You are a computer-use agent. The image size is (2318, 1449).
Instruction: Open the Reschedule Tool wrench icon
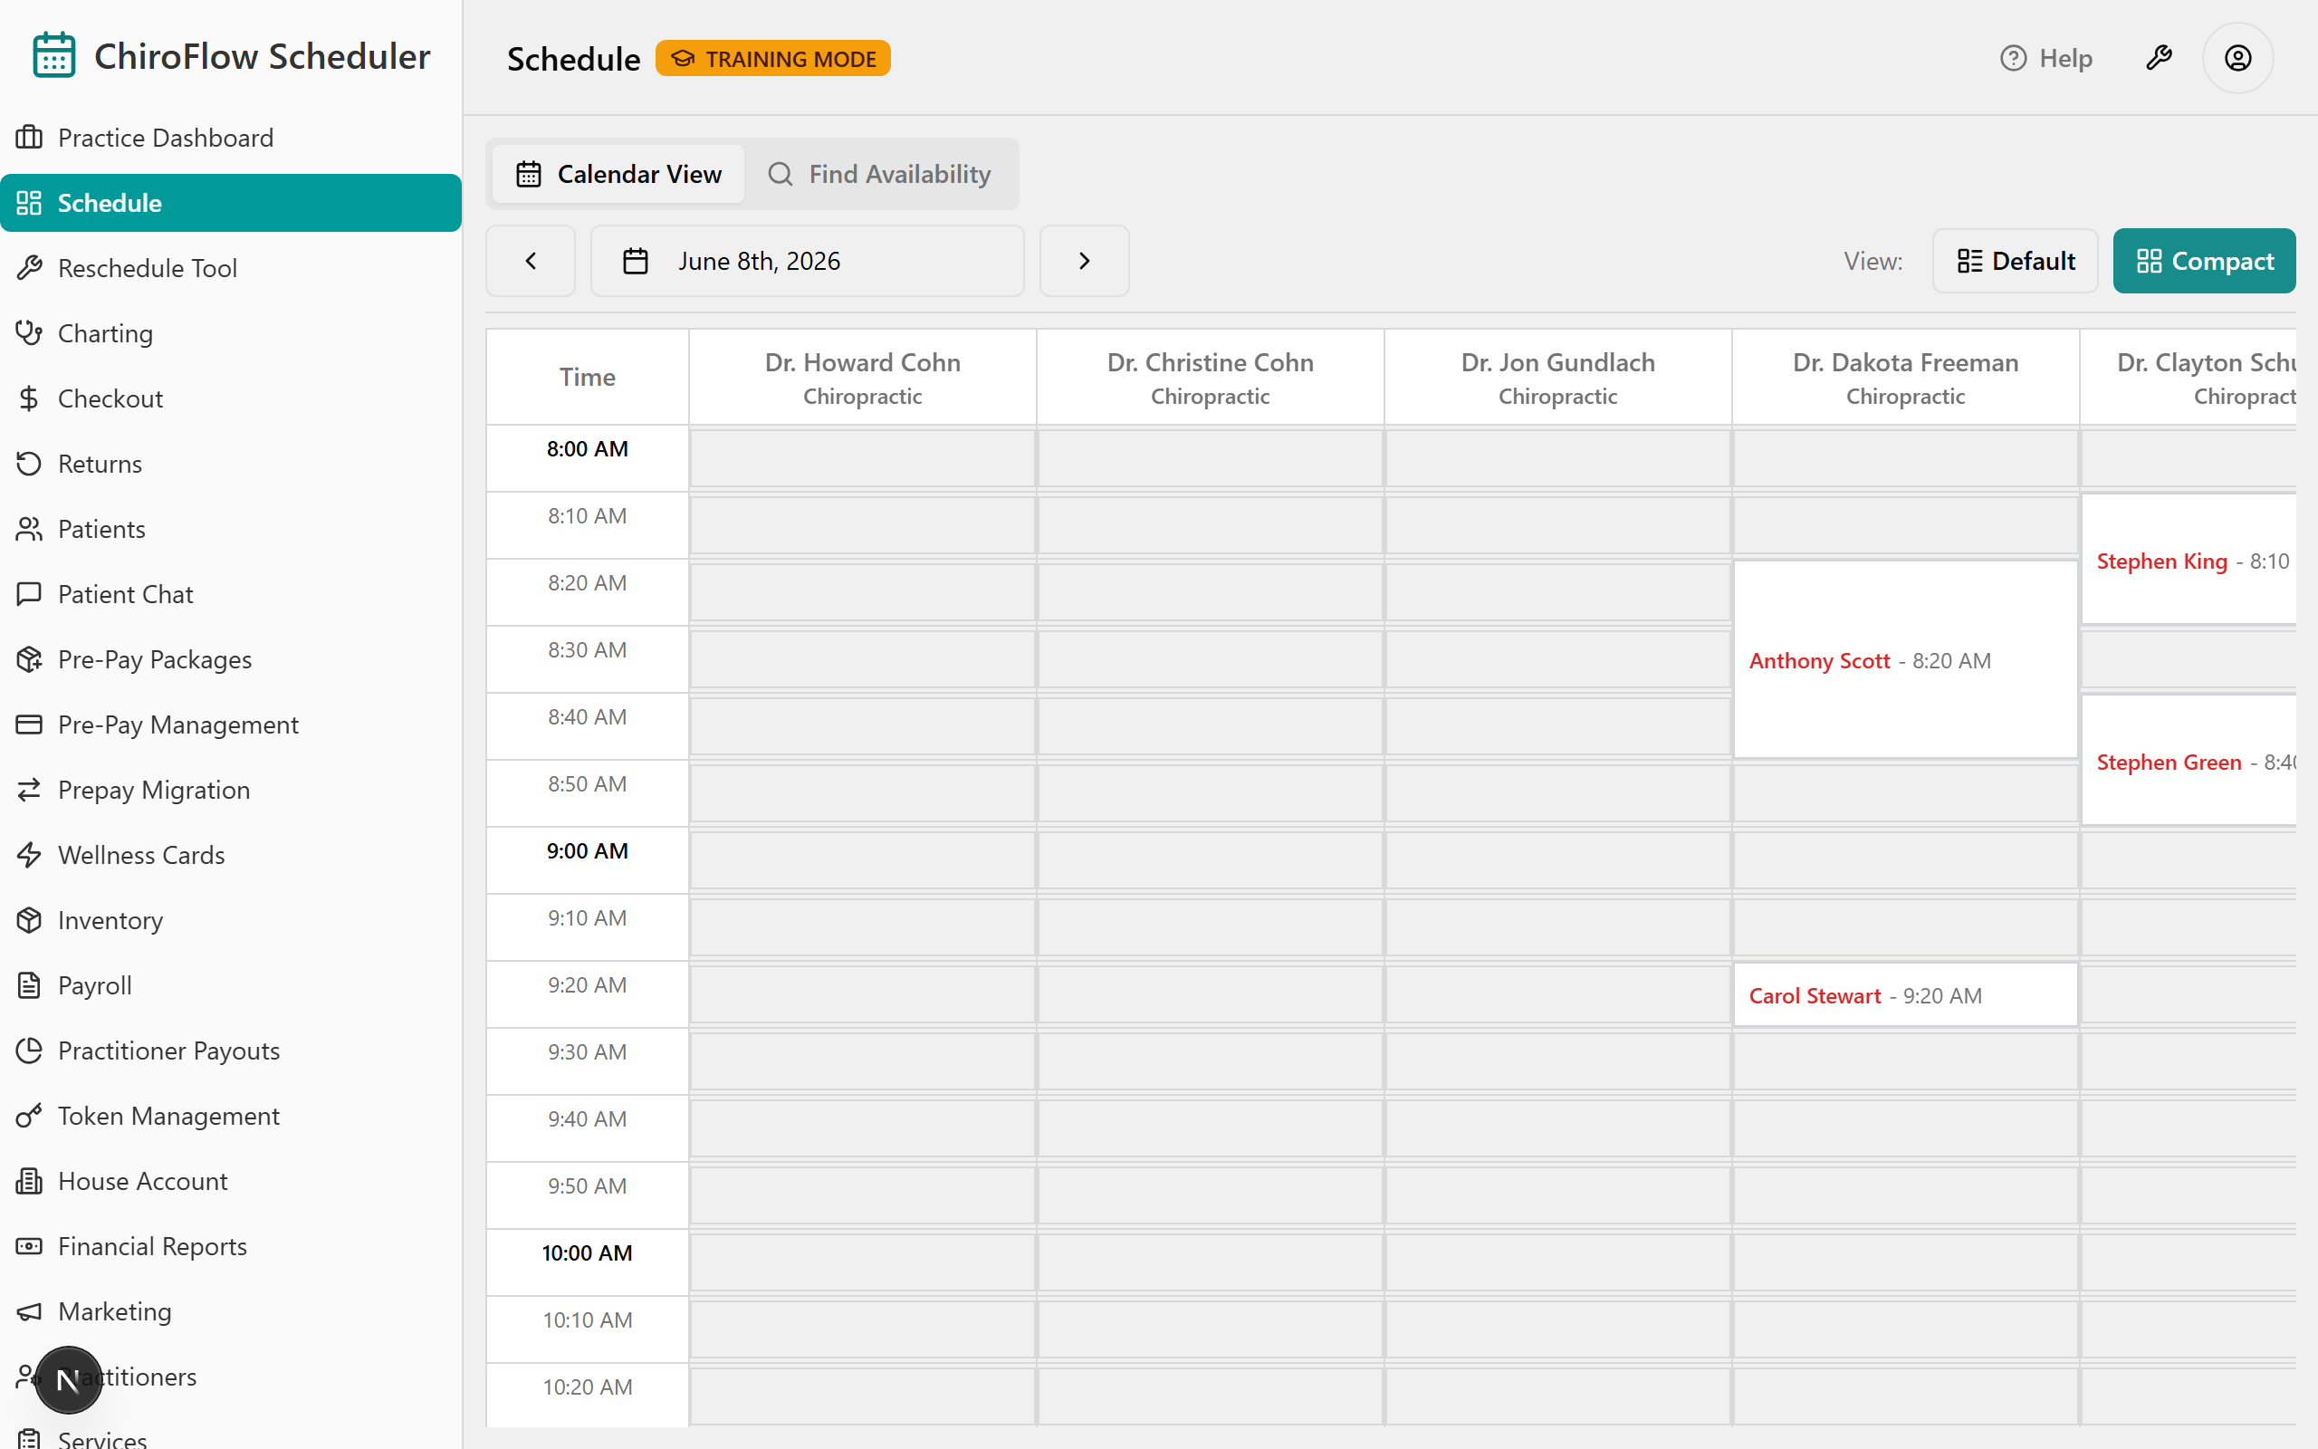point(29,268)
